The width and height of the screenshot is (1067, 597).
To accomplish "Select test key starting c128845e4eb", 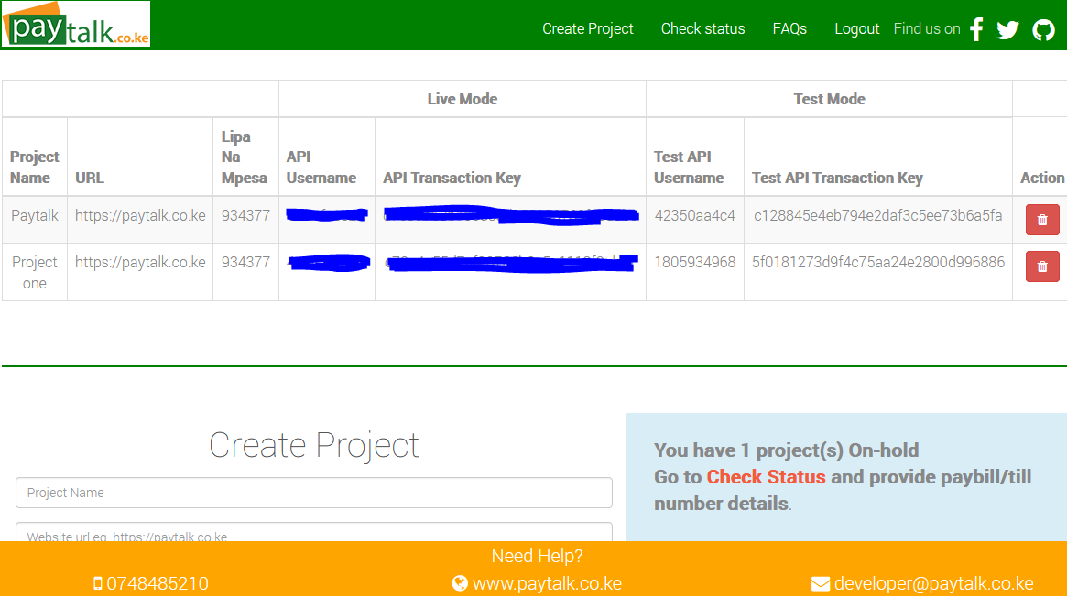I will [x=877, y=215].
